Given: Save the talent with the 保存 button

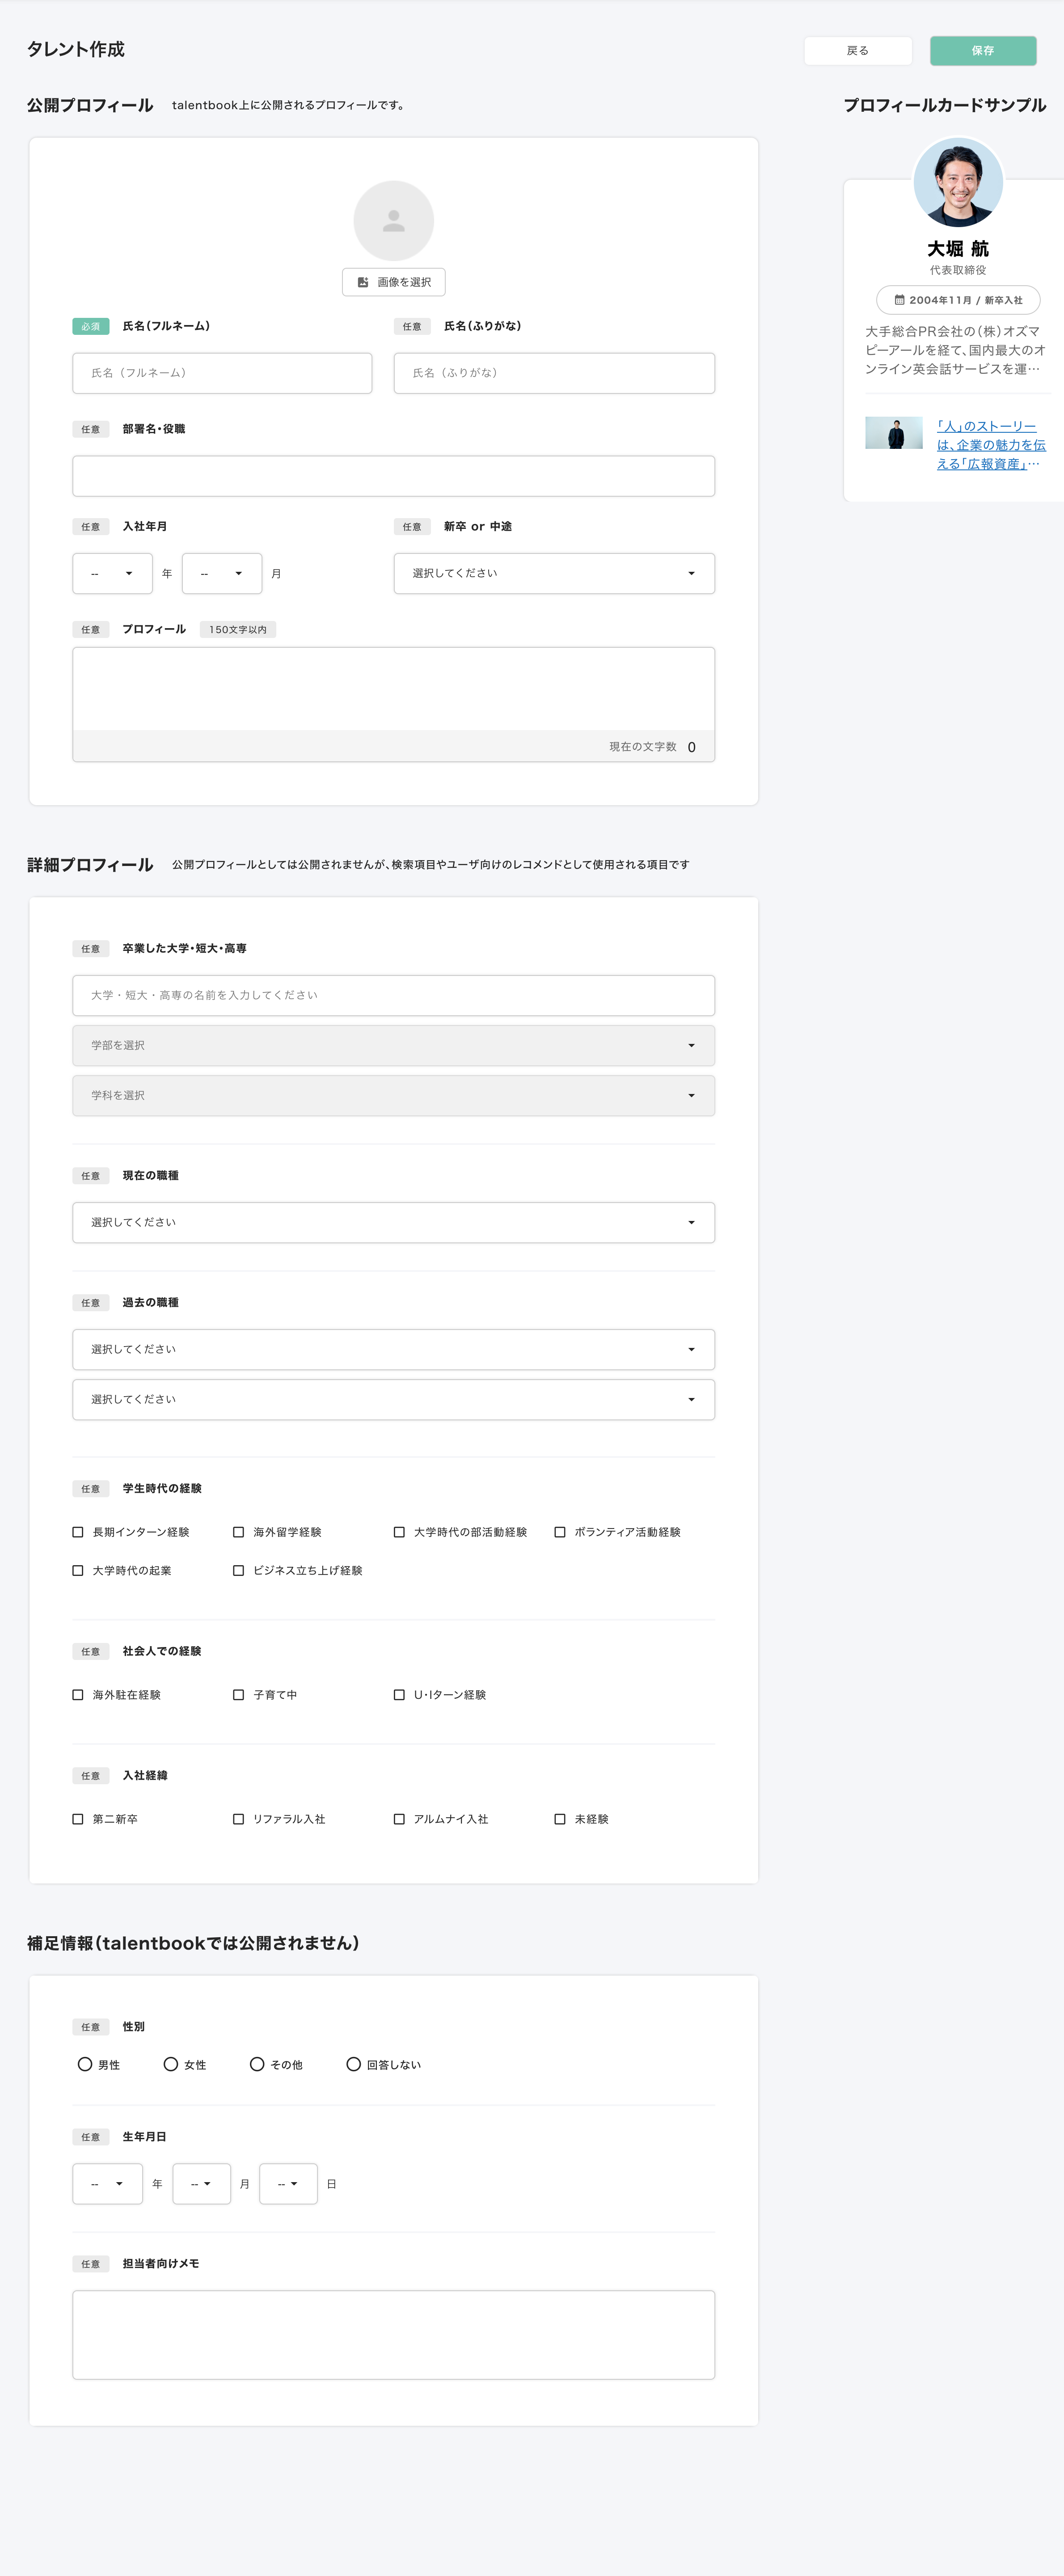Looking at the screenshot, I should click(983, 51).
